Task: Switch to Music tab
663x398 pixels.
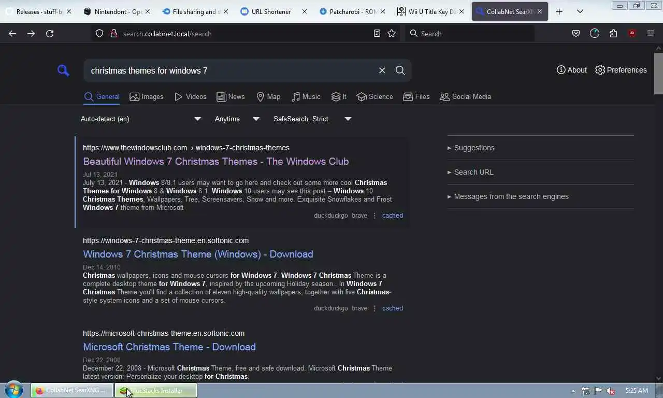Action: click(x=306, y=97)
